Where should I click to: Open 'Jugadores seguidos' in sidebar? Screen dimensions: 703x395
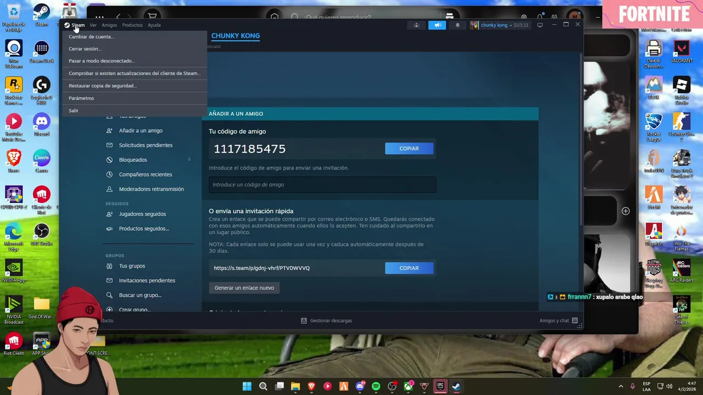point(142,214)
